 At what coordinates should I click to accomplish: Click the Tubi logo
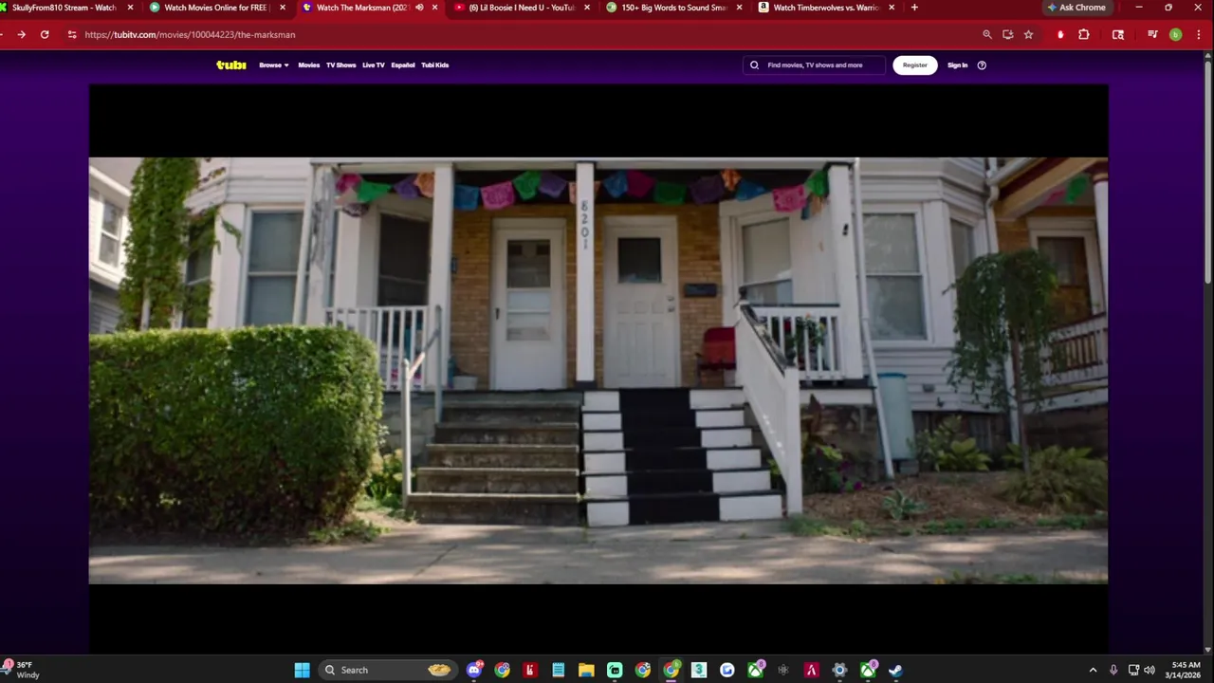(230, 65)
